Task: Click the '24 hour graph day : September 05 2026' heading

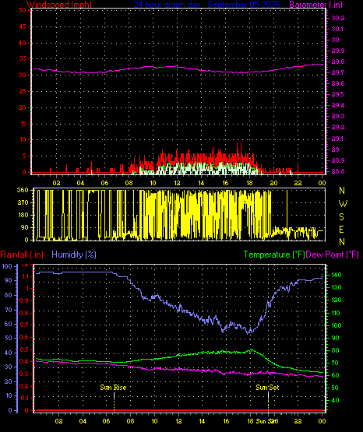Action: tap(206, 5)
